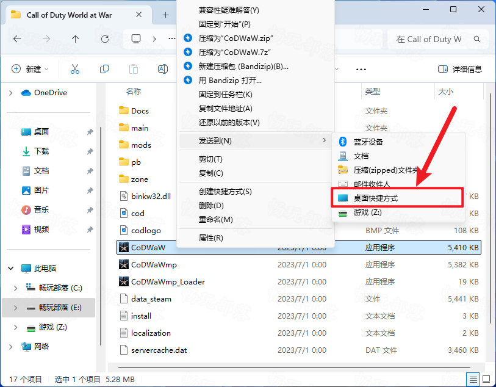The height and width of the screenshot is (387, 496).
Task: Click the search magnifier icon
Action: click(477, 39)
